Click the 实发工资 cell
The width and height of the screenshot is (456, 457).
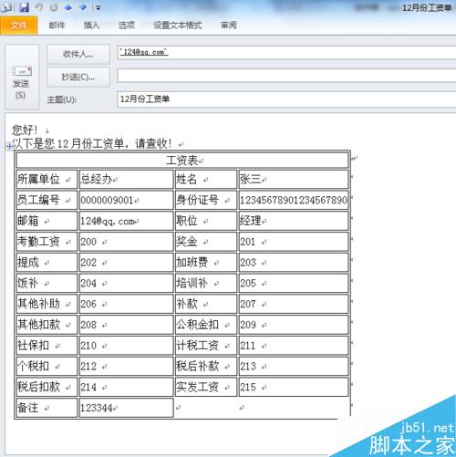206,387
